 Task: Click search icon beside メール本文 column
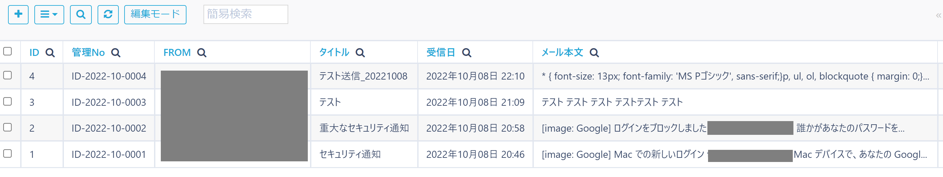pyautogui.click(x=594, y=53)
